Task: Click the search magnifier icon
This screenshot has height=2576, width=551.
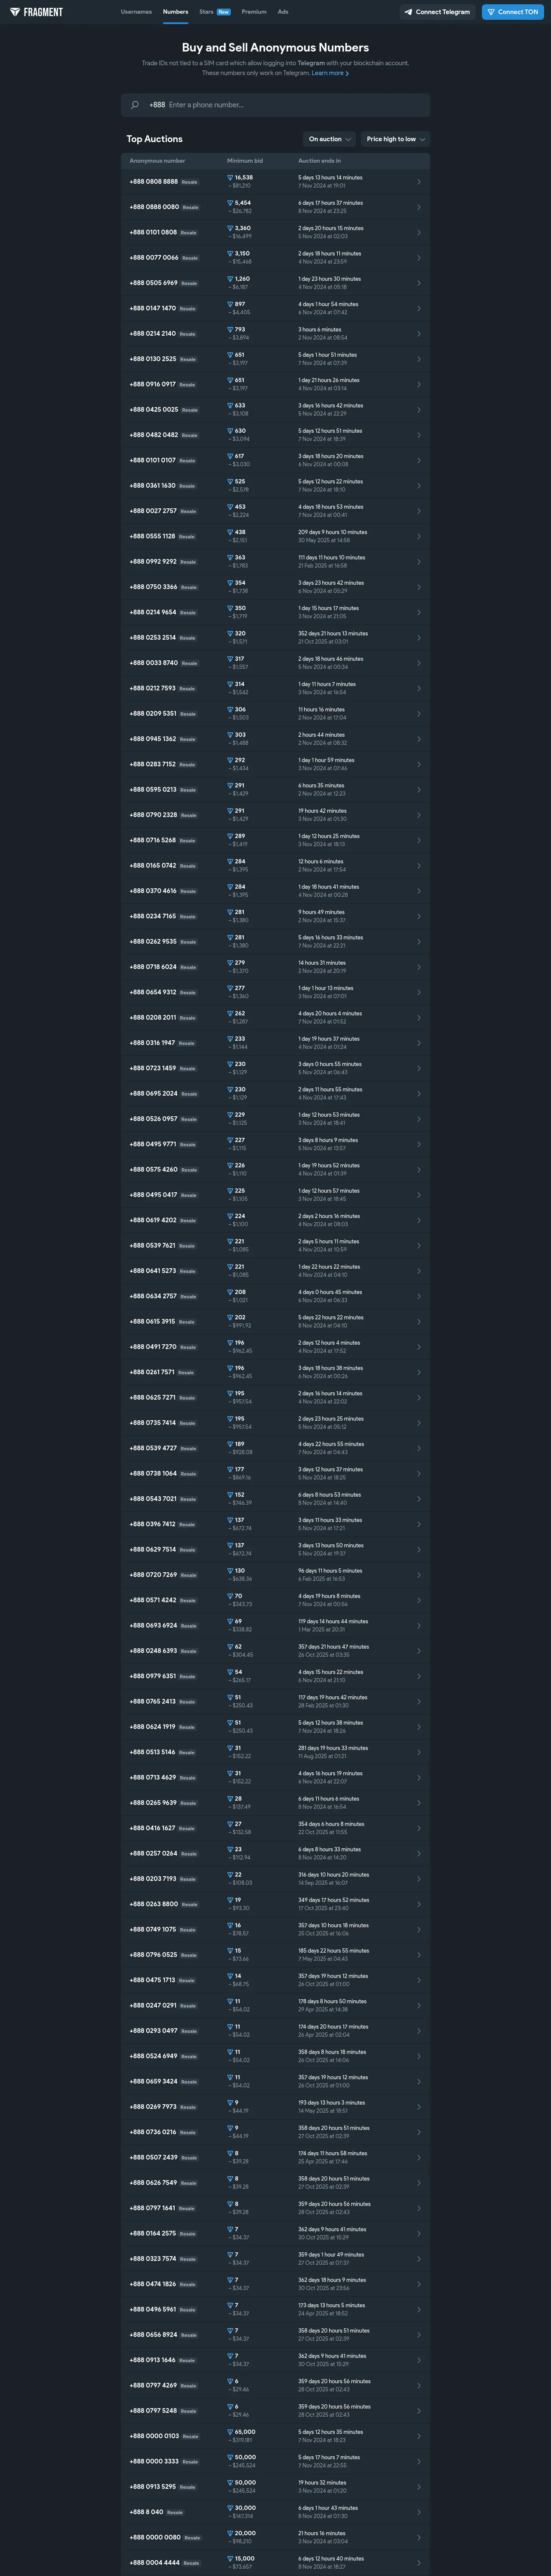Action: 134,105
